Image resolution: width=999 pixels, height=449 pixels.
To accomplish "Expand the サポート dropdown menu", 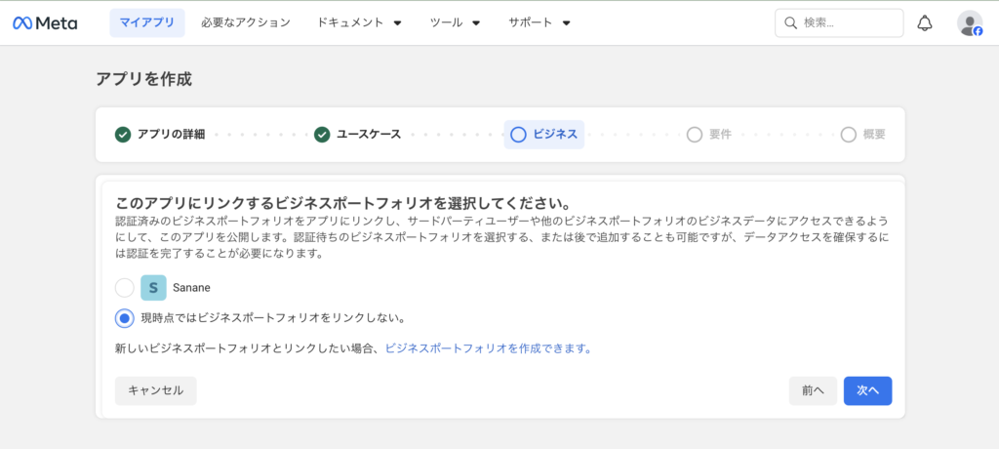I will (539, 22).
